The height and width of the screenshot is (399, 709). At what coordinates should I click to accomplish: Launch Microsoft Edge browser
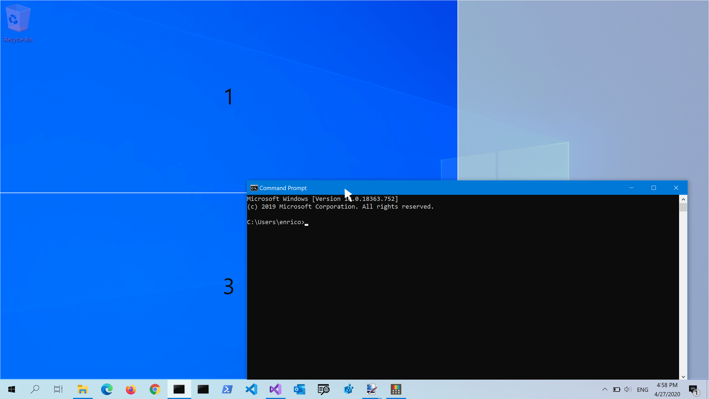pyautogui.click(x=107, y=389)
